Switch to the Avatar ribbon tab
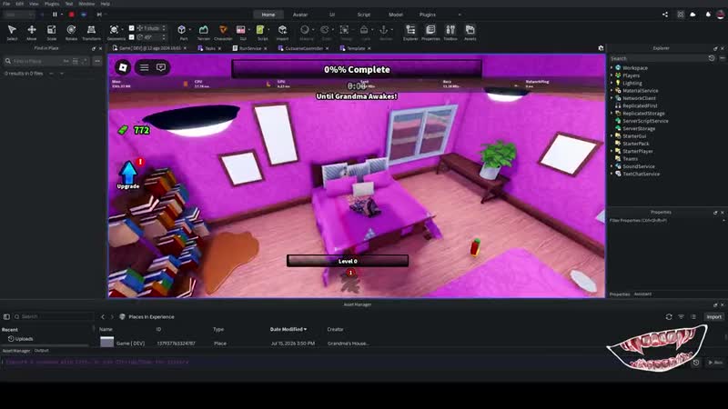This screenshot has width=728, height=409. [300, 15]
